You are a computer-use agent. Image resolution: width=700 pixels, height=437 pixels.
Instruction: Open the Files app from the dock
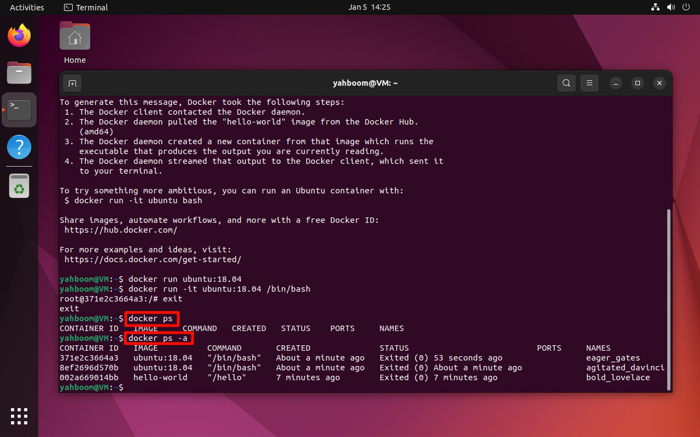(x=19, y=73)
